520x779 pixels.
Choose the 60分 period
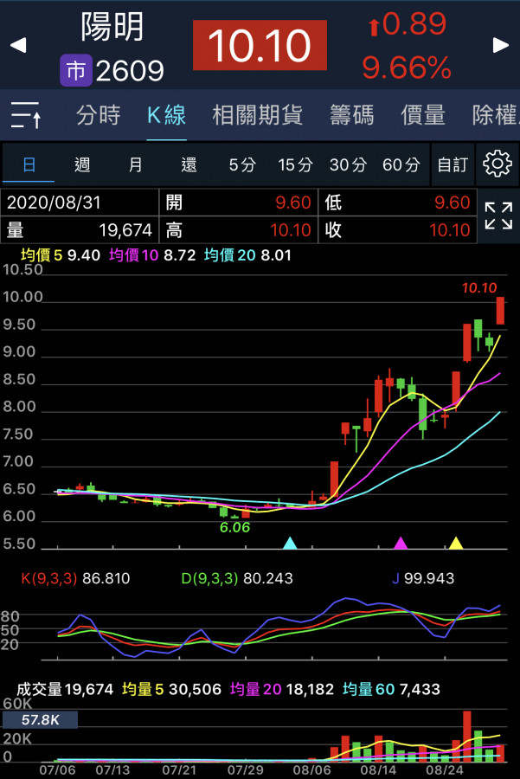pyautogui.click(x=401, y=164)
